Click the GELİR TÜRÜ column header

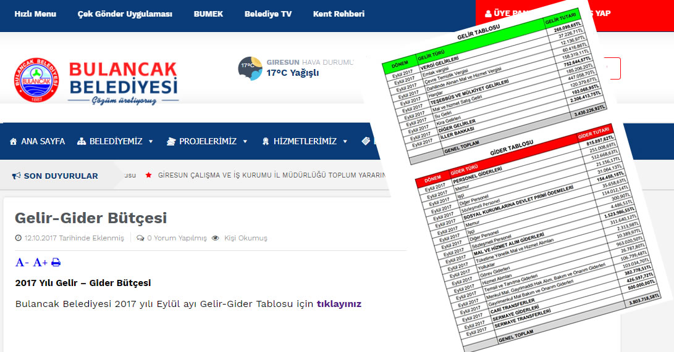431,55
